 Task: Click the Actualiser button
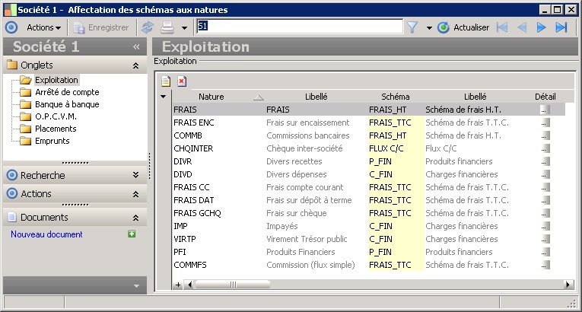pyautogui.click(x=463, y=27)
